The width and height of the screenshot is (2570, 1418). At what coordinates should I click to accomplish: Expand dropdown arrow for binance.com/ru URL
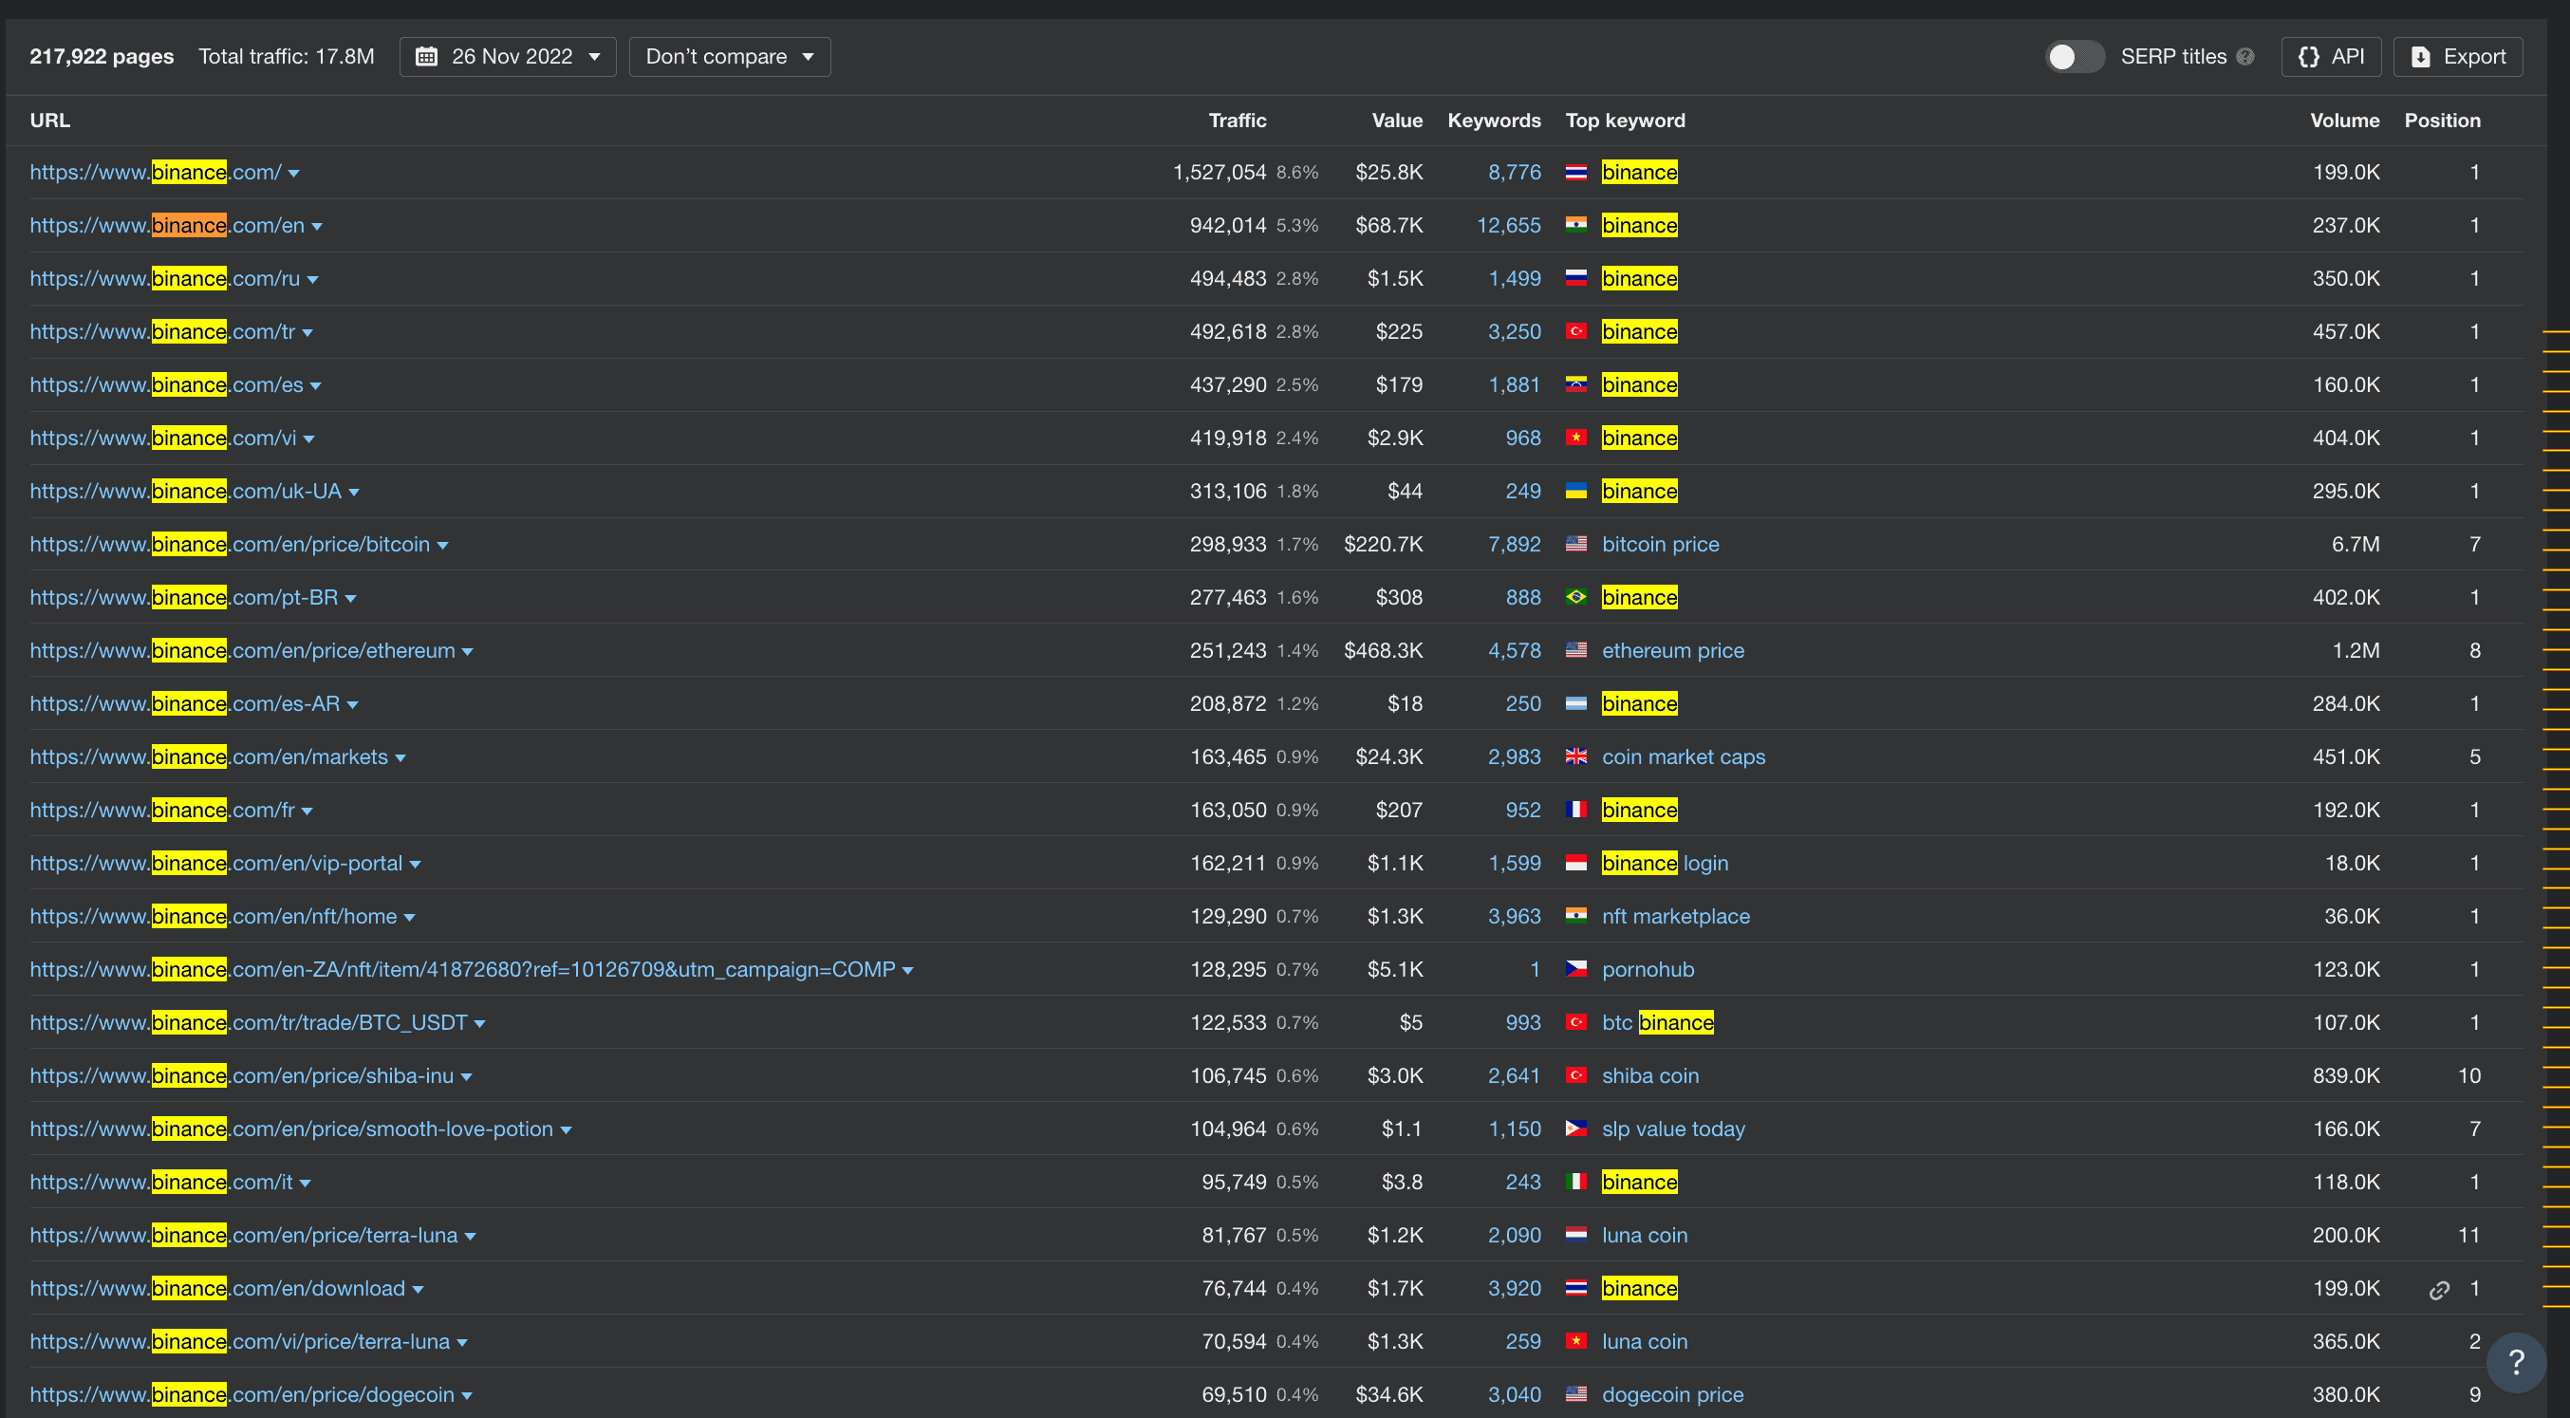tap(312, 280)
